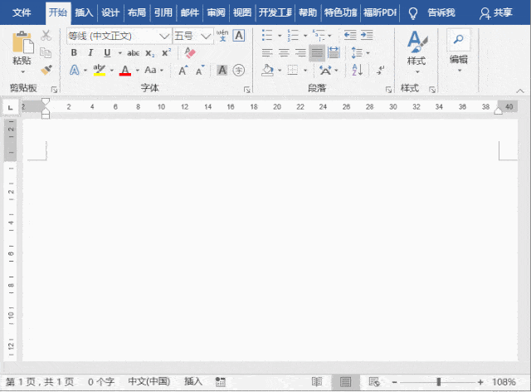The height and width of the screenshot is (392, 531).
Task: Click the Paste clipboard icon
Action: 23,42
